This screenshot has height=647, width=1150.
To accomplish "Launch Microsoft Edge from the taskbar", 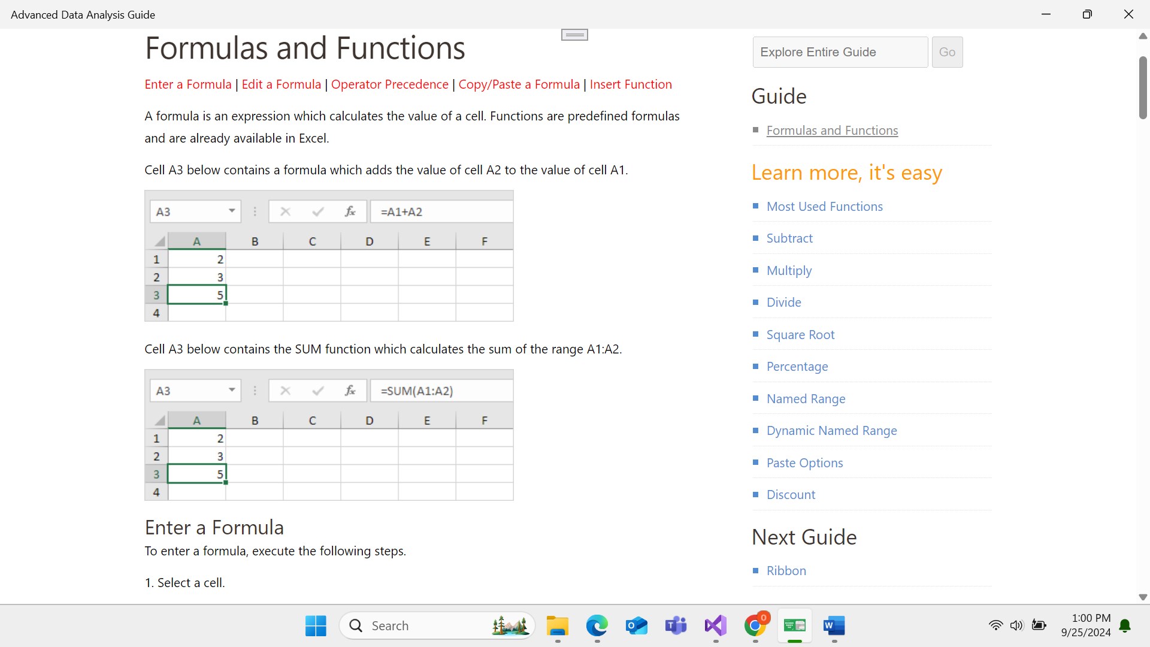I will pyautogui.click(x=597, y=626).
